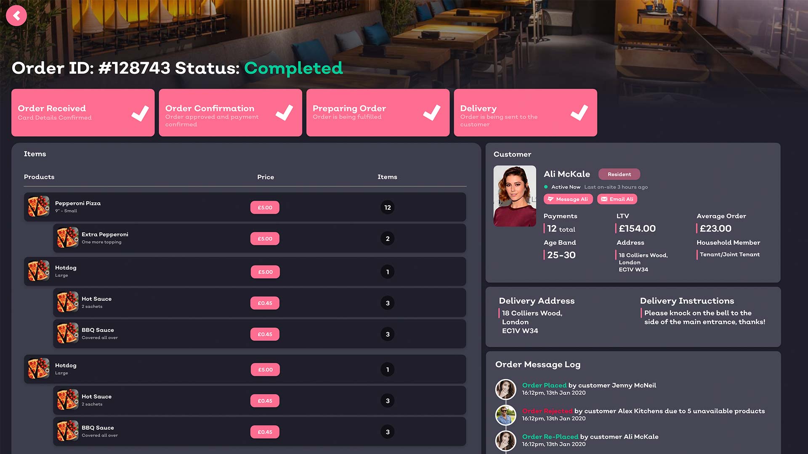The height and width of the screenshot is (454, 808).
Task: Open the Order Placed log entry link
Action: pyautogui.click(x=544, y=385)
